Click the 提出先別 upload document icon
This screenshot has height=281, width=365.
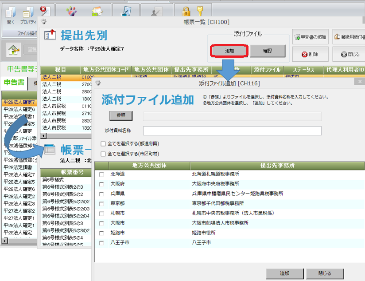pos(50,35)
